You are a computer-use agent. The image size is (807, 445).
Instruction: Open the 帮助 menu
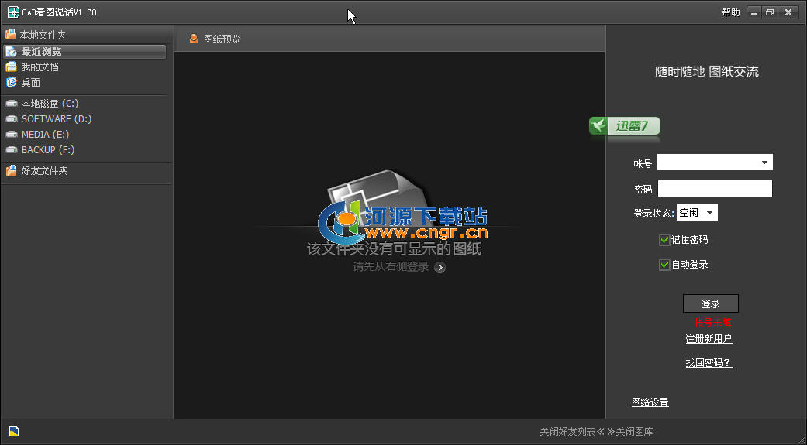[x=730, y=12]
